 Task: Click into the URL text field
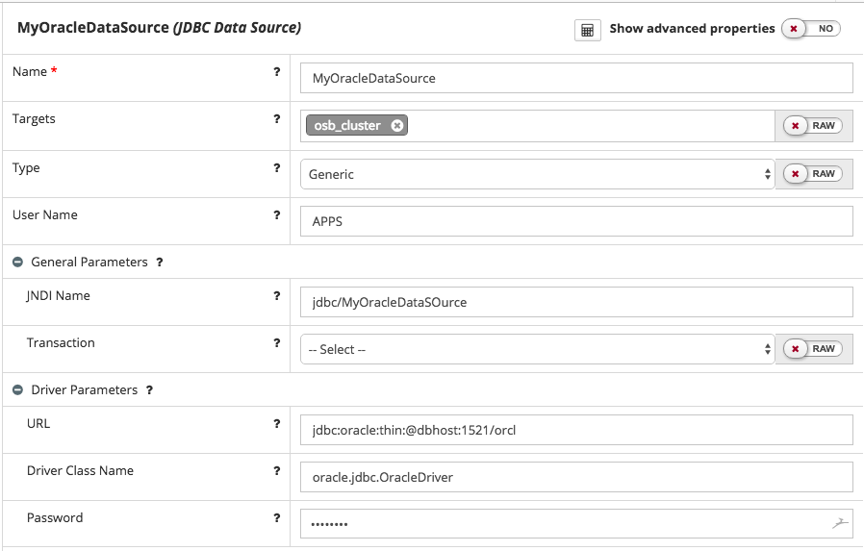tap(575, 430)
